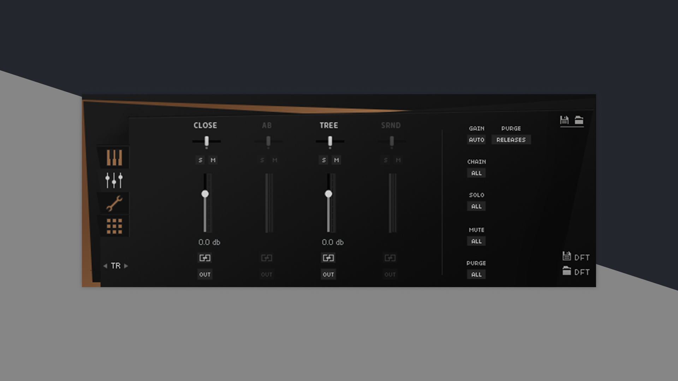Click the load preset folder icon at top
The height and width of the screenshot is (381, 678).
pos(579,120)
